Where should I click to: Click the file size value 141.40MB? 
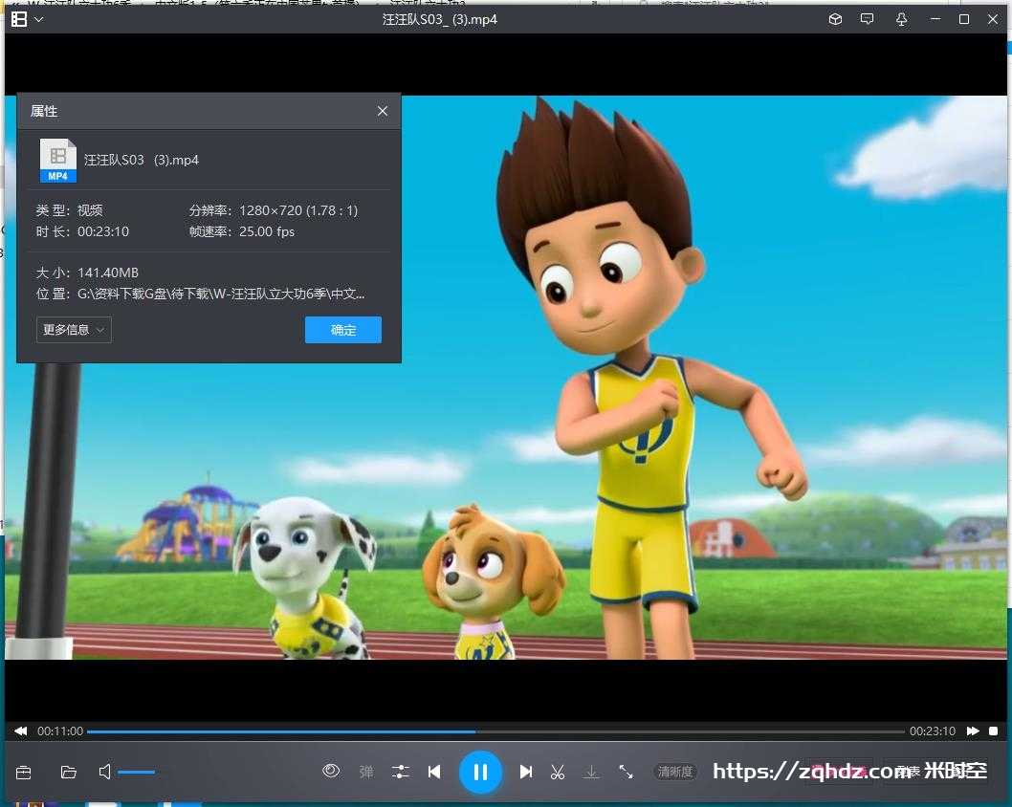(108, 273)
